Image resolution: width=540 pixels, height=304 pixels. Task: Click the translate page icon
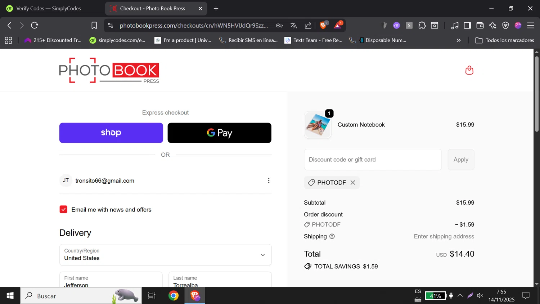294,25
